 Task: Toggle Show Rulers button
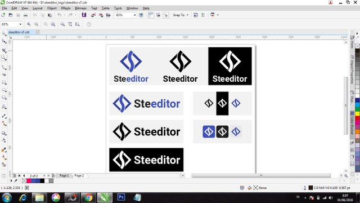[x=150, y=15]
